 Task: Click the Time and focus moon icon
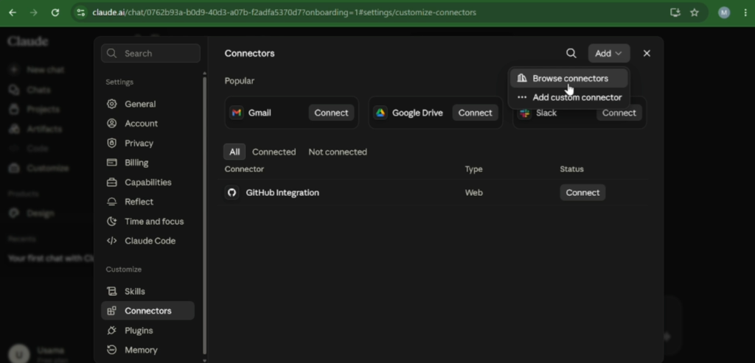[112, 222]
